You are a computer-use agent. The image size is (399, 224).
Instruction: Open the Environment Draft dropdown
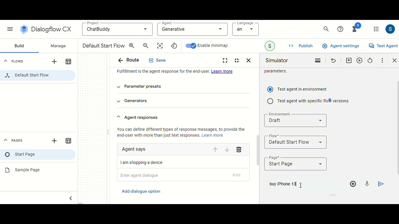coord(295,120)
